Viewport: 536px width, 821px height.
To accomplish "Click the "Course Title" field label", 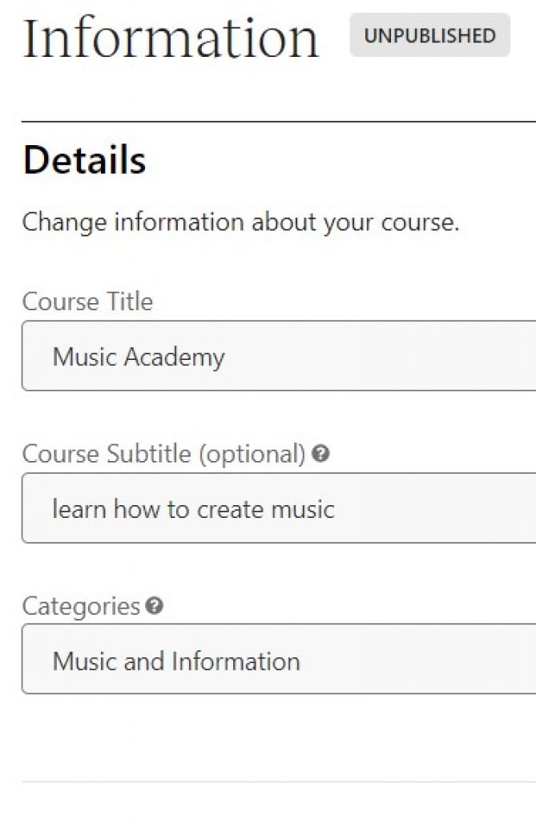I will tap(87, 301).
